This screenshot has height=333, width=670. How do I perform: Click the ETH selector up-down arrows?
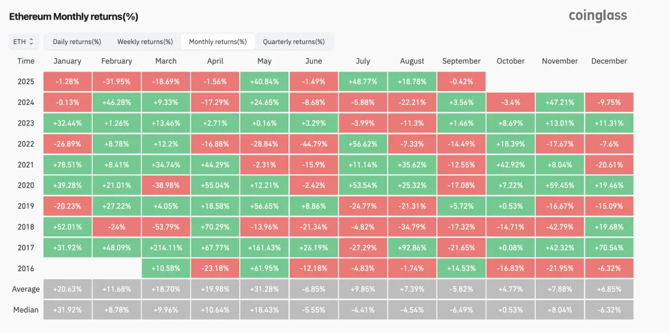click(x=31, y=41)
